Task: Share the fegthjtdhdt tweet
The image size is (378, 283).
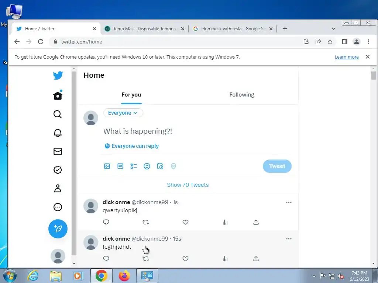Action: coord(256,259)
